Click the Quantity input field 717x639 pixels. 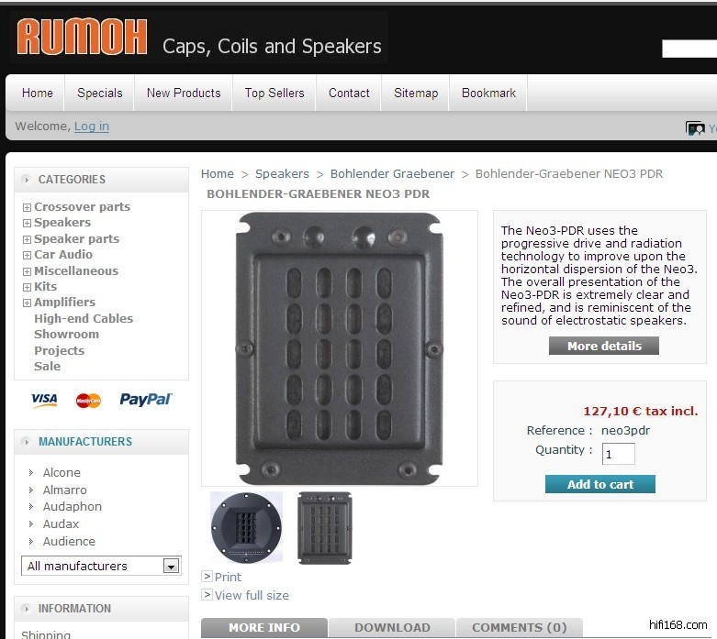(618, 454)
